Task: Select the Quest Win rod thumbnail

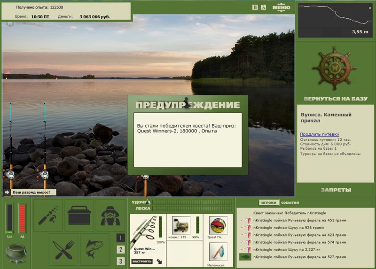Action: 144,231
